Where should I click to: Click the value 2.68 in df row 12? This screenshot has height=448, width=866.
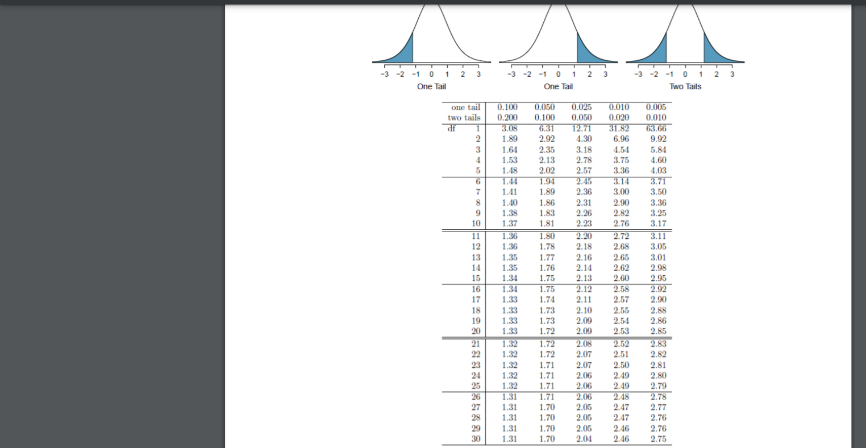point(621,246)
